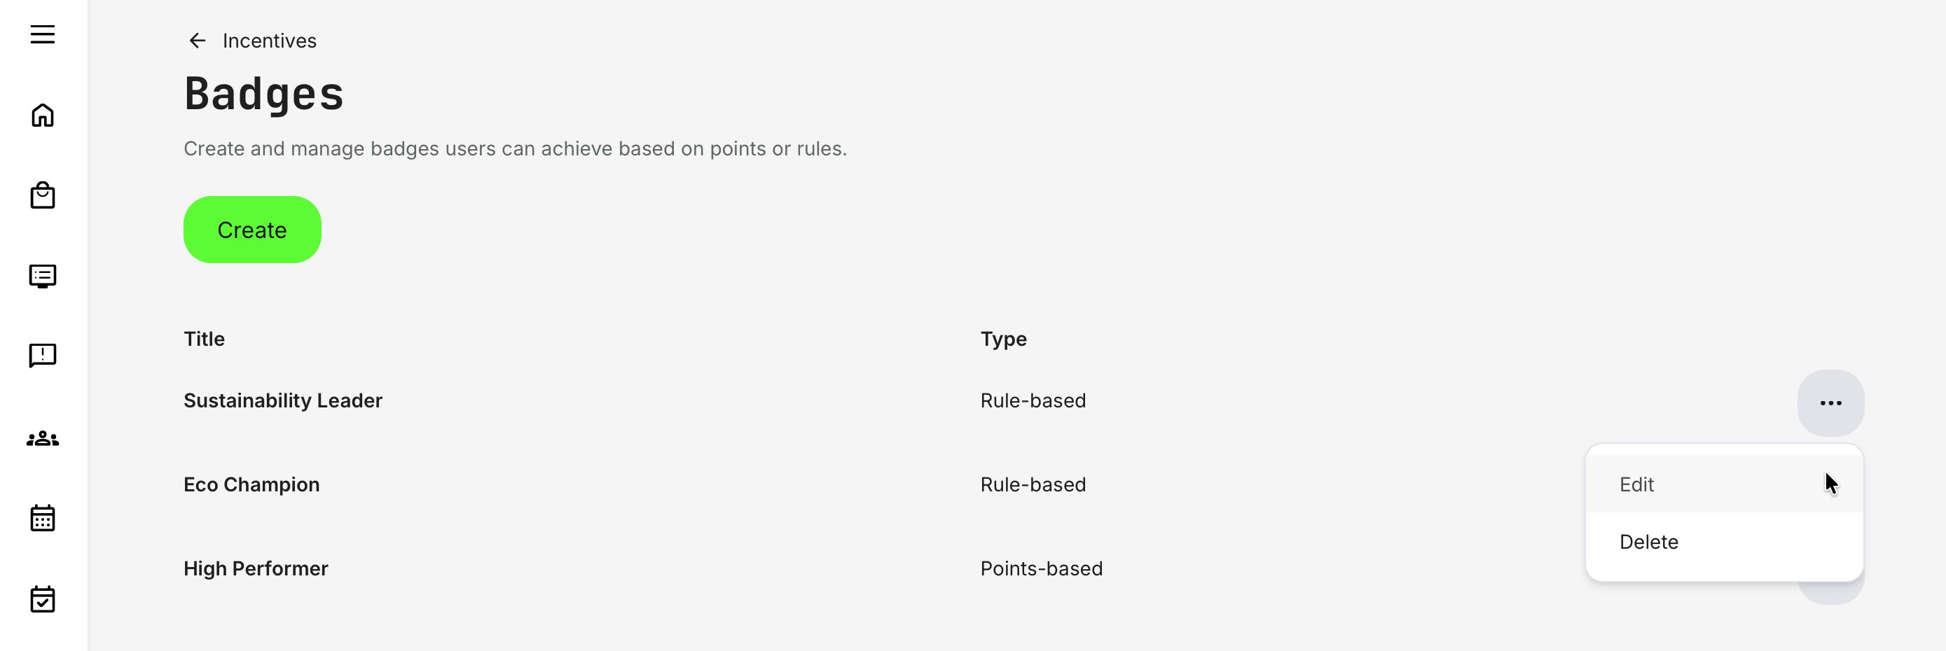Screen dimensions: 1946x651
Task: Open the shopping bag section
Action: (42, 195)
